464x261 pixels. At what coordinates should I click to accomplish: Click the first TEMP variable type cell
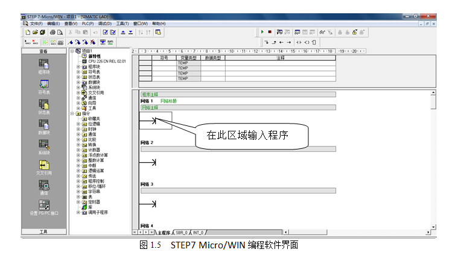(188, 63)
